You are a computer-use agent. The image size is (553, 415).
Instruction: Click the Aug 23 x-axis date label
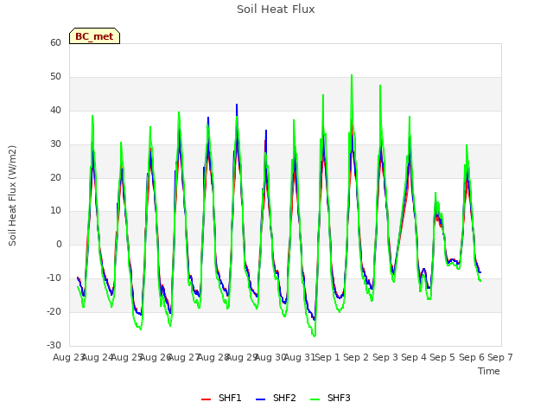coord(69,357)
